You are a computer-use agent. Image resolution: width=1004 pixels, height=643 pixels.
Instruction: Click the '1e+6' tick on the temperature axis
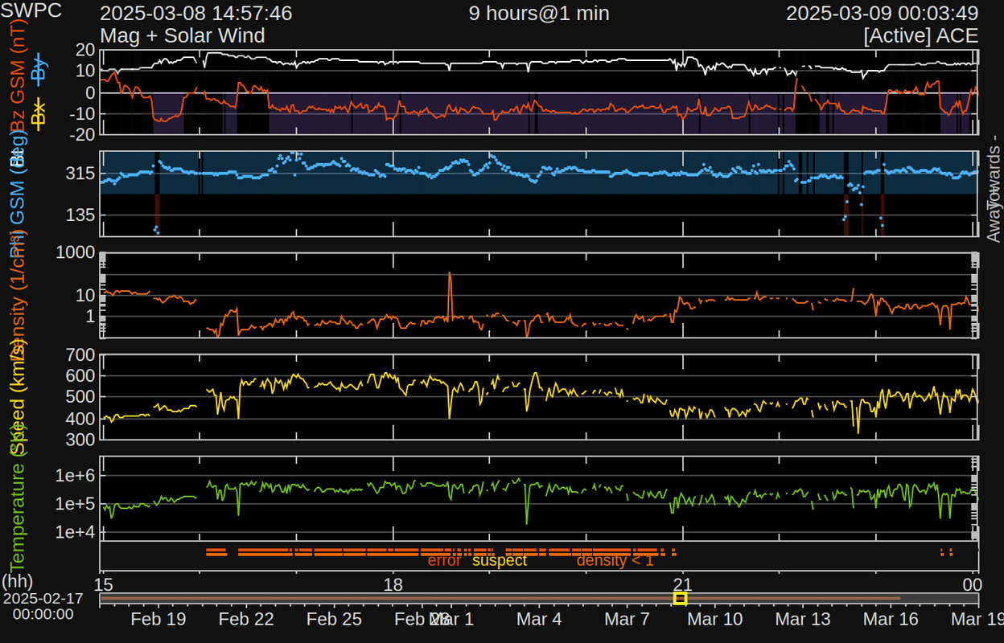point(76,475)
